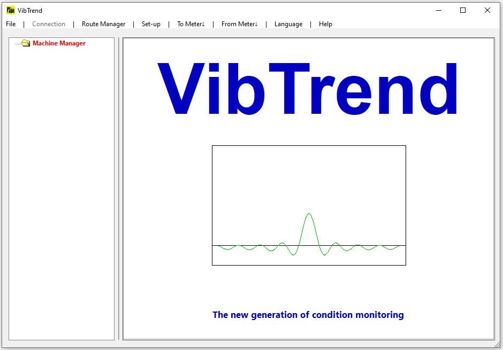503x350 pixels.
Task: Expand the To Meter dropdown menu
Action: pyautogui.click(x=190, y=24)
